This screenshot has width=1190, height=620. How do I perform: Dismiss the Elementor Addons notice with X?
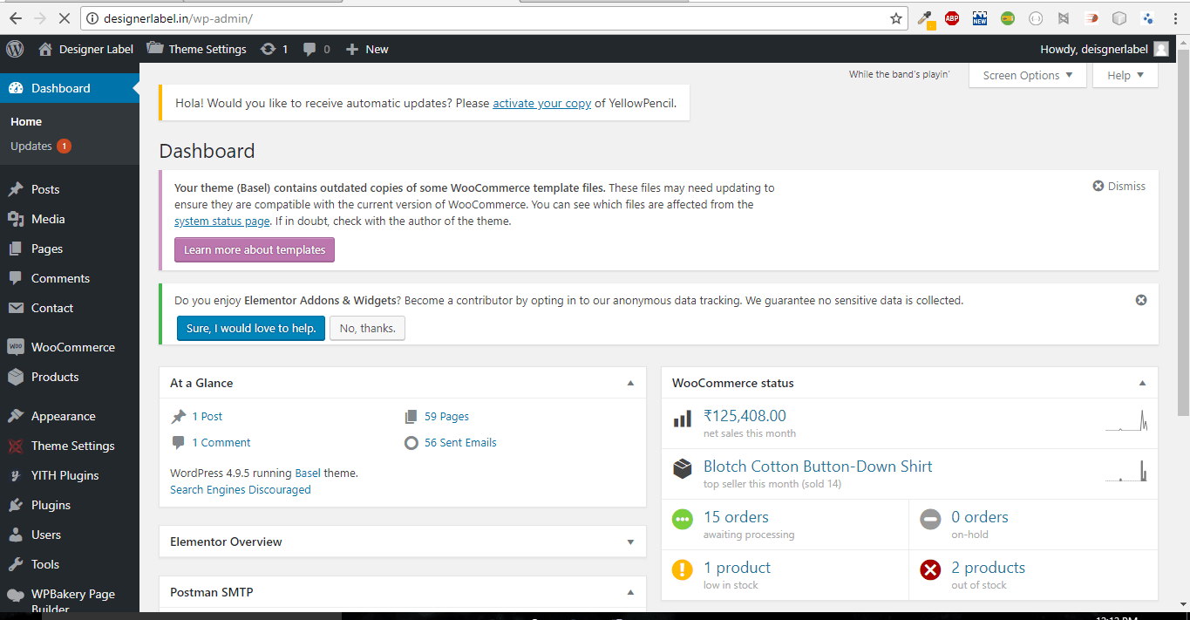click(x=1141, y=300)
